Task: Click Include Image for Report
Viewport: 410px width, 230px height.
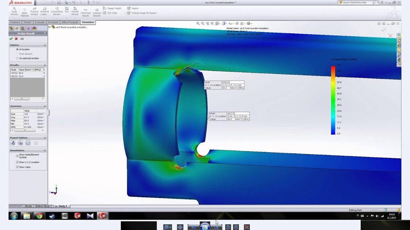Action: tap(142, 13)
